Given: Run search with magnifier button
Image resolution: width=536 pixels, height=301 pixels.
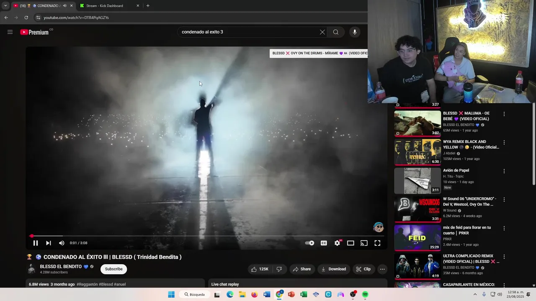Looking at the screenshot, I should tap(336, 32).
